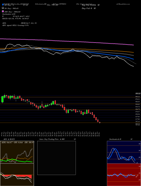Open the blue stochastics chart panel
141x186 pixels.
pos(124,152)
